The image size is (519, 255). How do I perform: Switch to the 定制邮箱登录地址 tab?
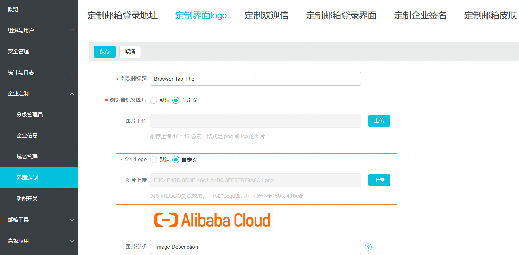pos(122,15)
